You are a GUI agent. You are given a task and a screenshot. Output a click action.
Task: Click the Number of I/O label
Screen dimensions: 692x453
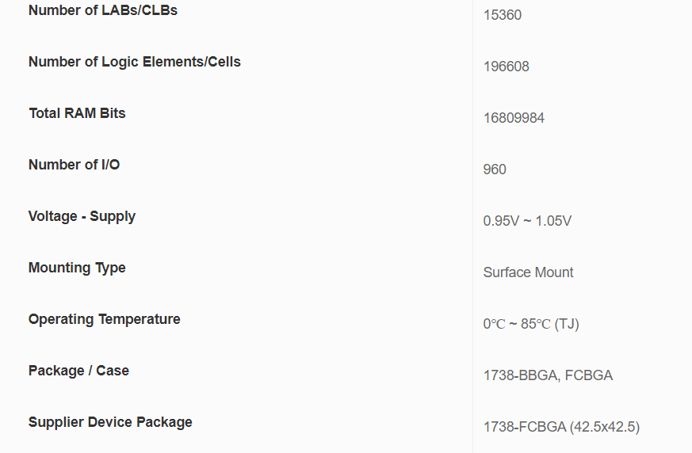point(74,165)
